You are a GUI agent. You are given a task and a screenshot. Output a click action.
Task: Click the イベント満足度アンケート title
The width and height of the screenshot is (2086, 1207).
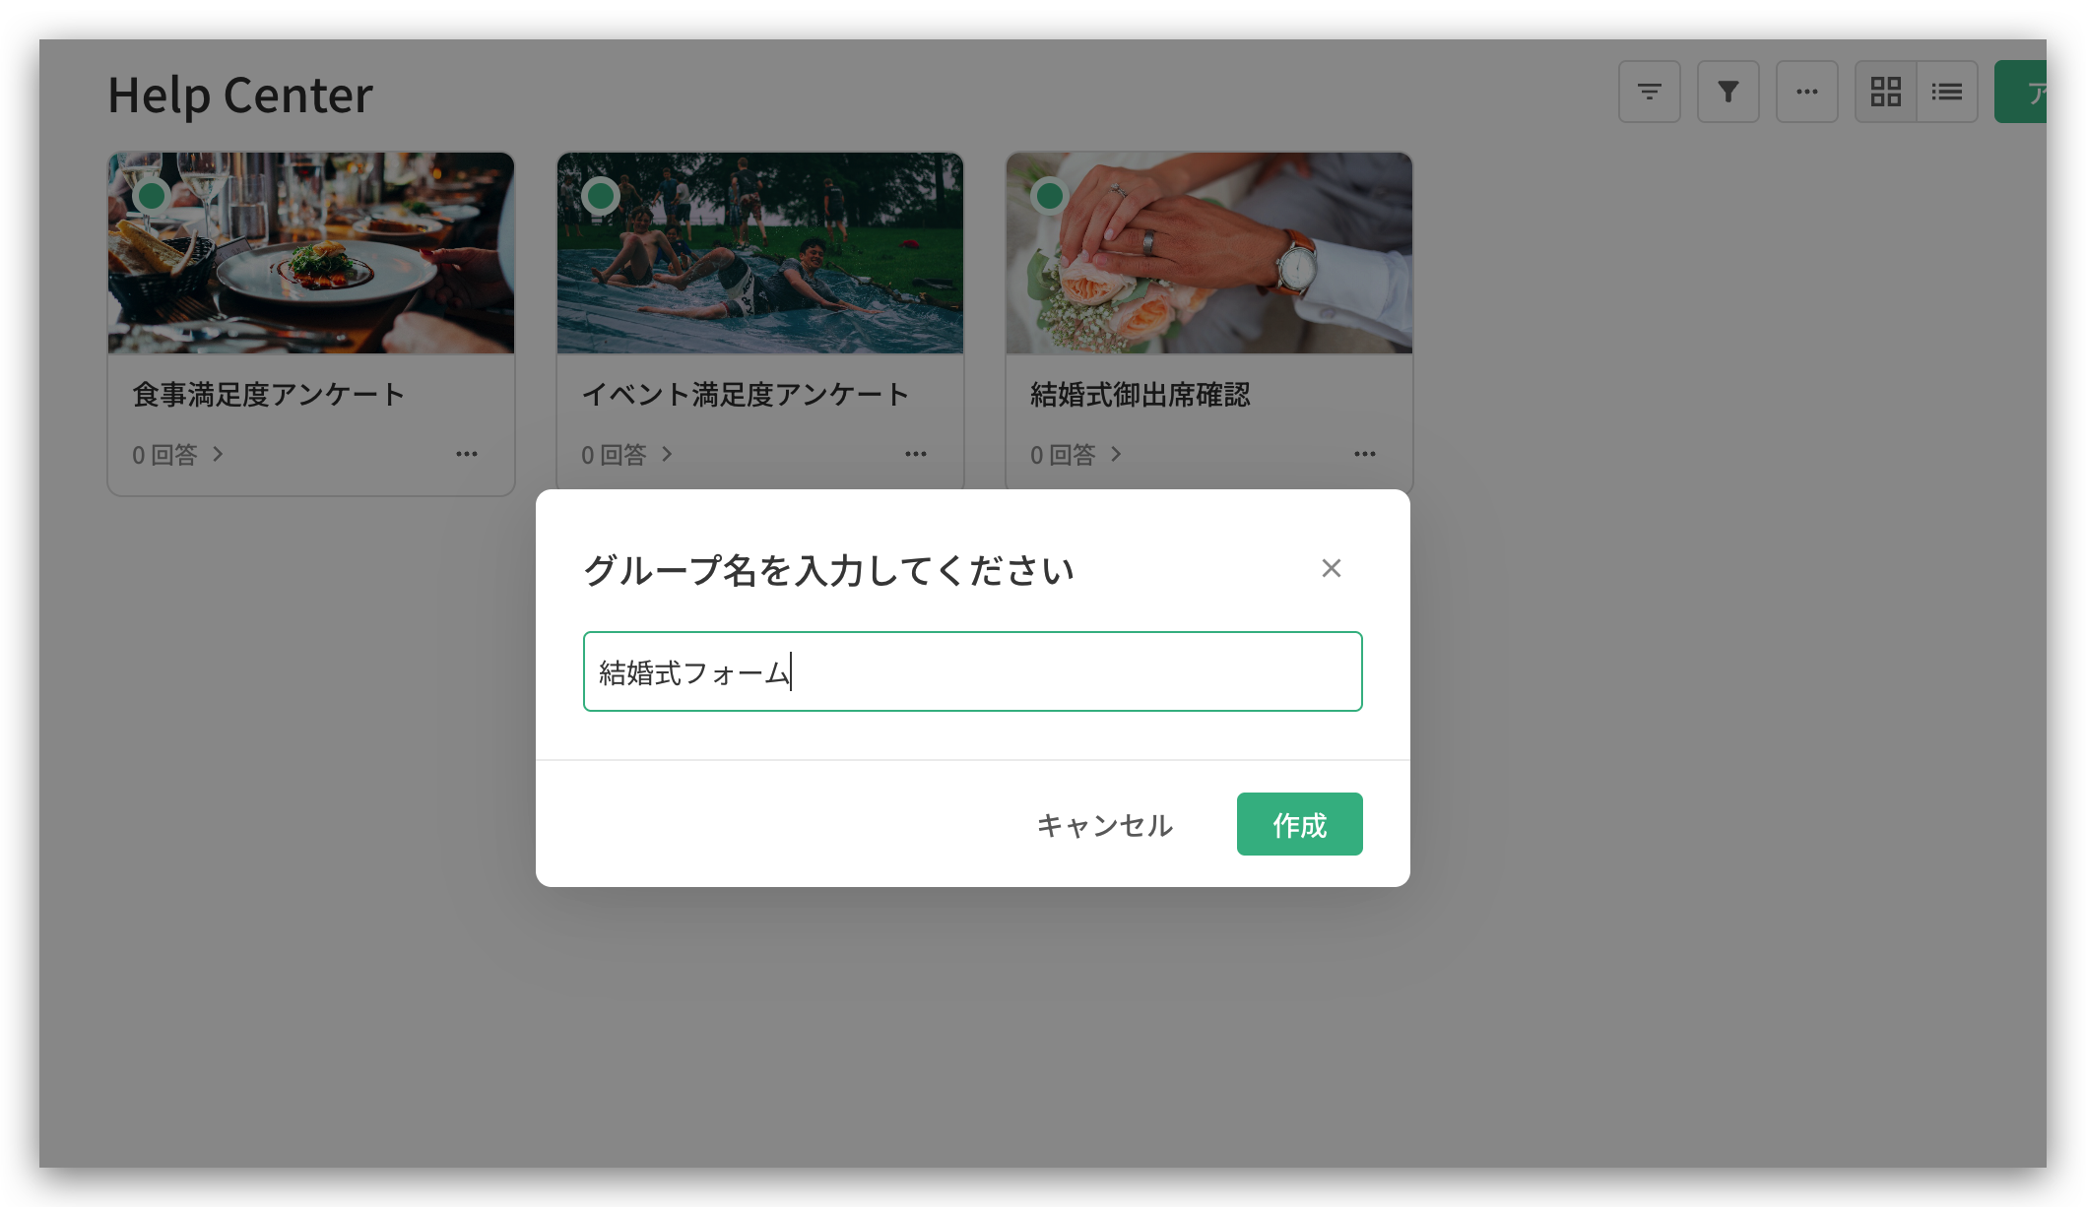pyautogui.click(x=746, y=395)
